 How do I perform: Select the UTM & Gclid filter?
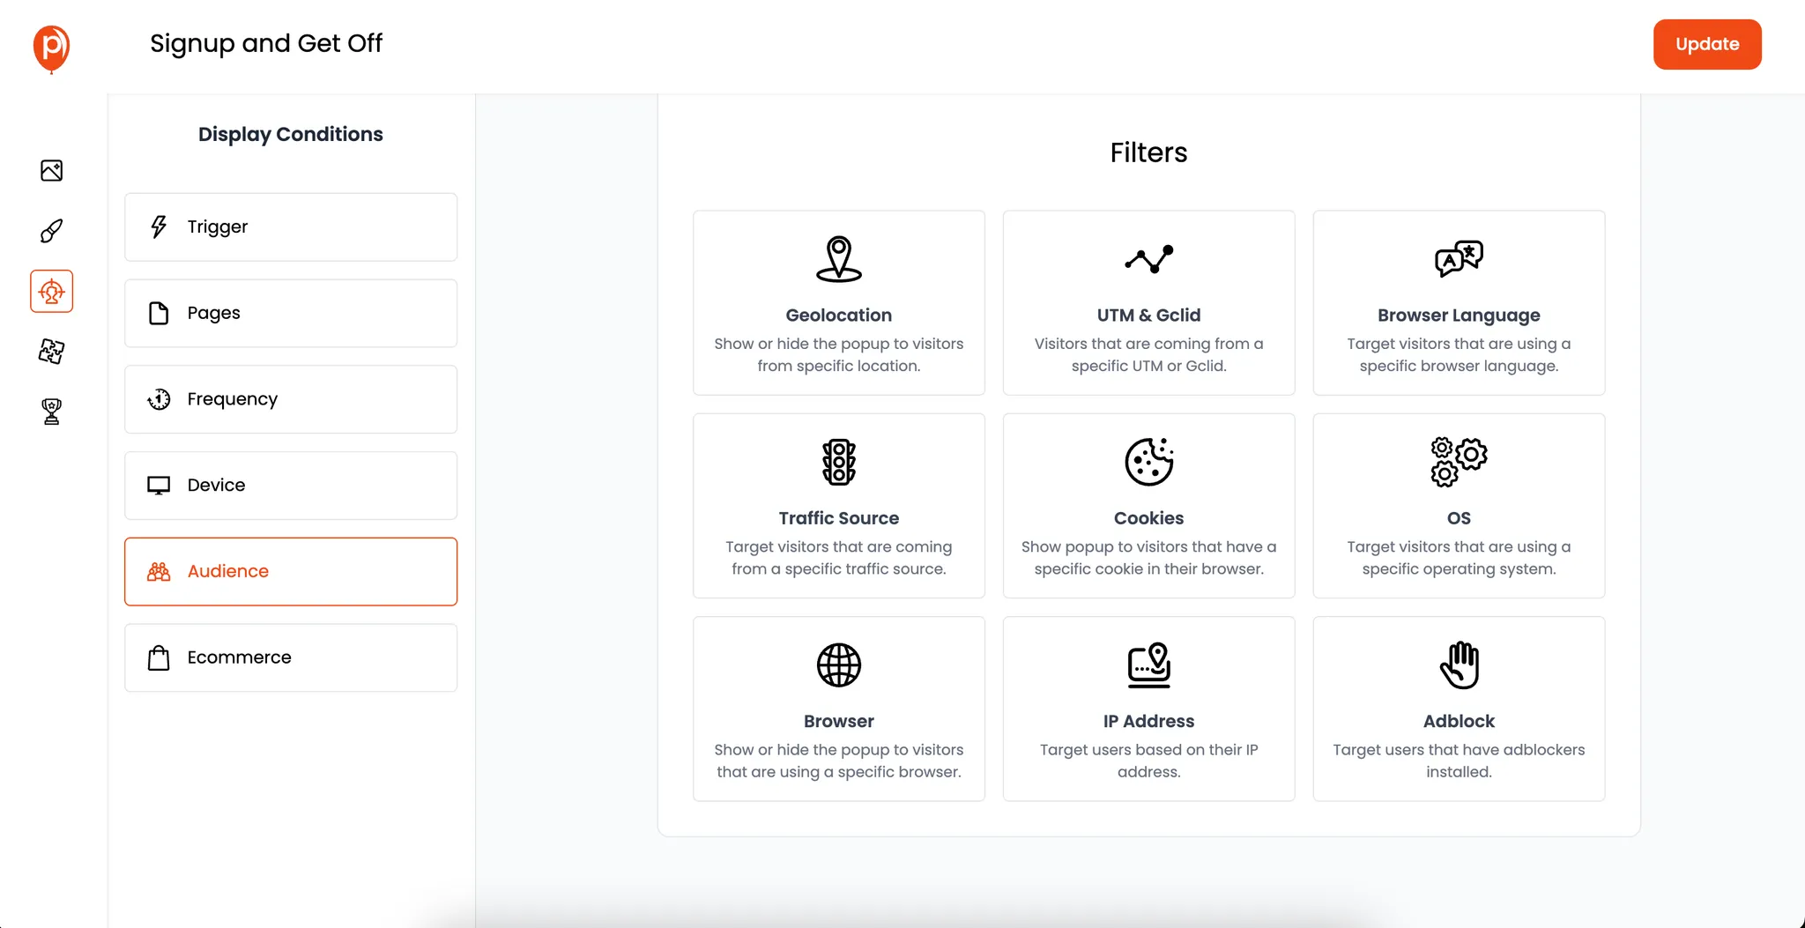[1148, 302]
